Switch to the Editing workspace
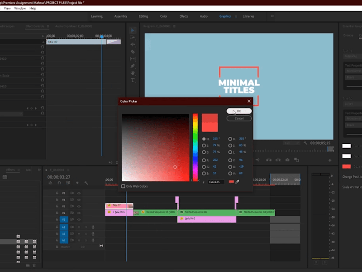Screen dimensions: 362x272 (x=143, y=16)
